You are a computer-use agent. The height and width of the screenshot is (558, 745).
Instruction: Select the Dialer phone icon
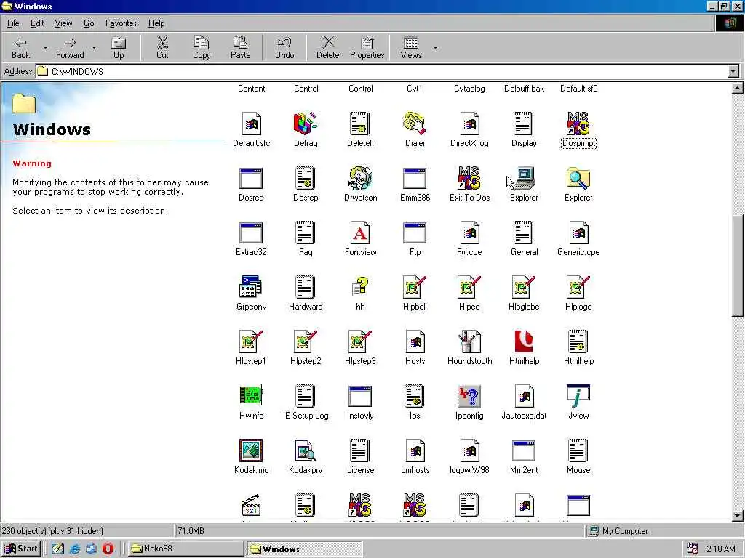tap(415, 124)
